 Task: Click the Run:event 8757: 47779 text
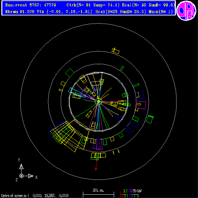31,5
